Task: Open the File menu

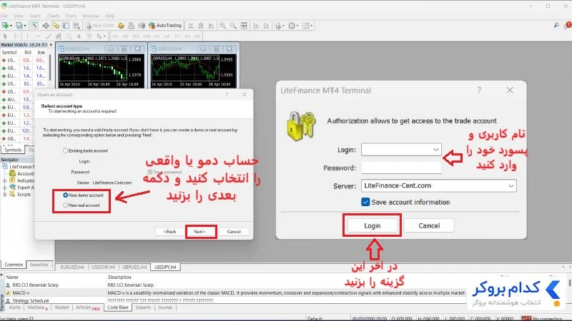Action: (4, 16)
